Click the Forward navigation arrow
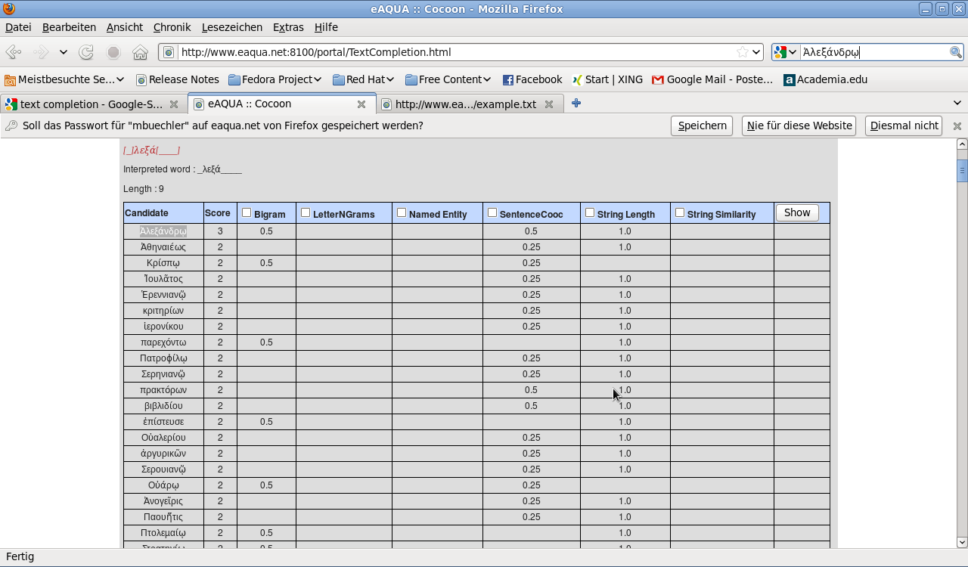This screenshot has height=567, width=968. tap(41, 52)
